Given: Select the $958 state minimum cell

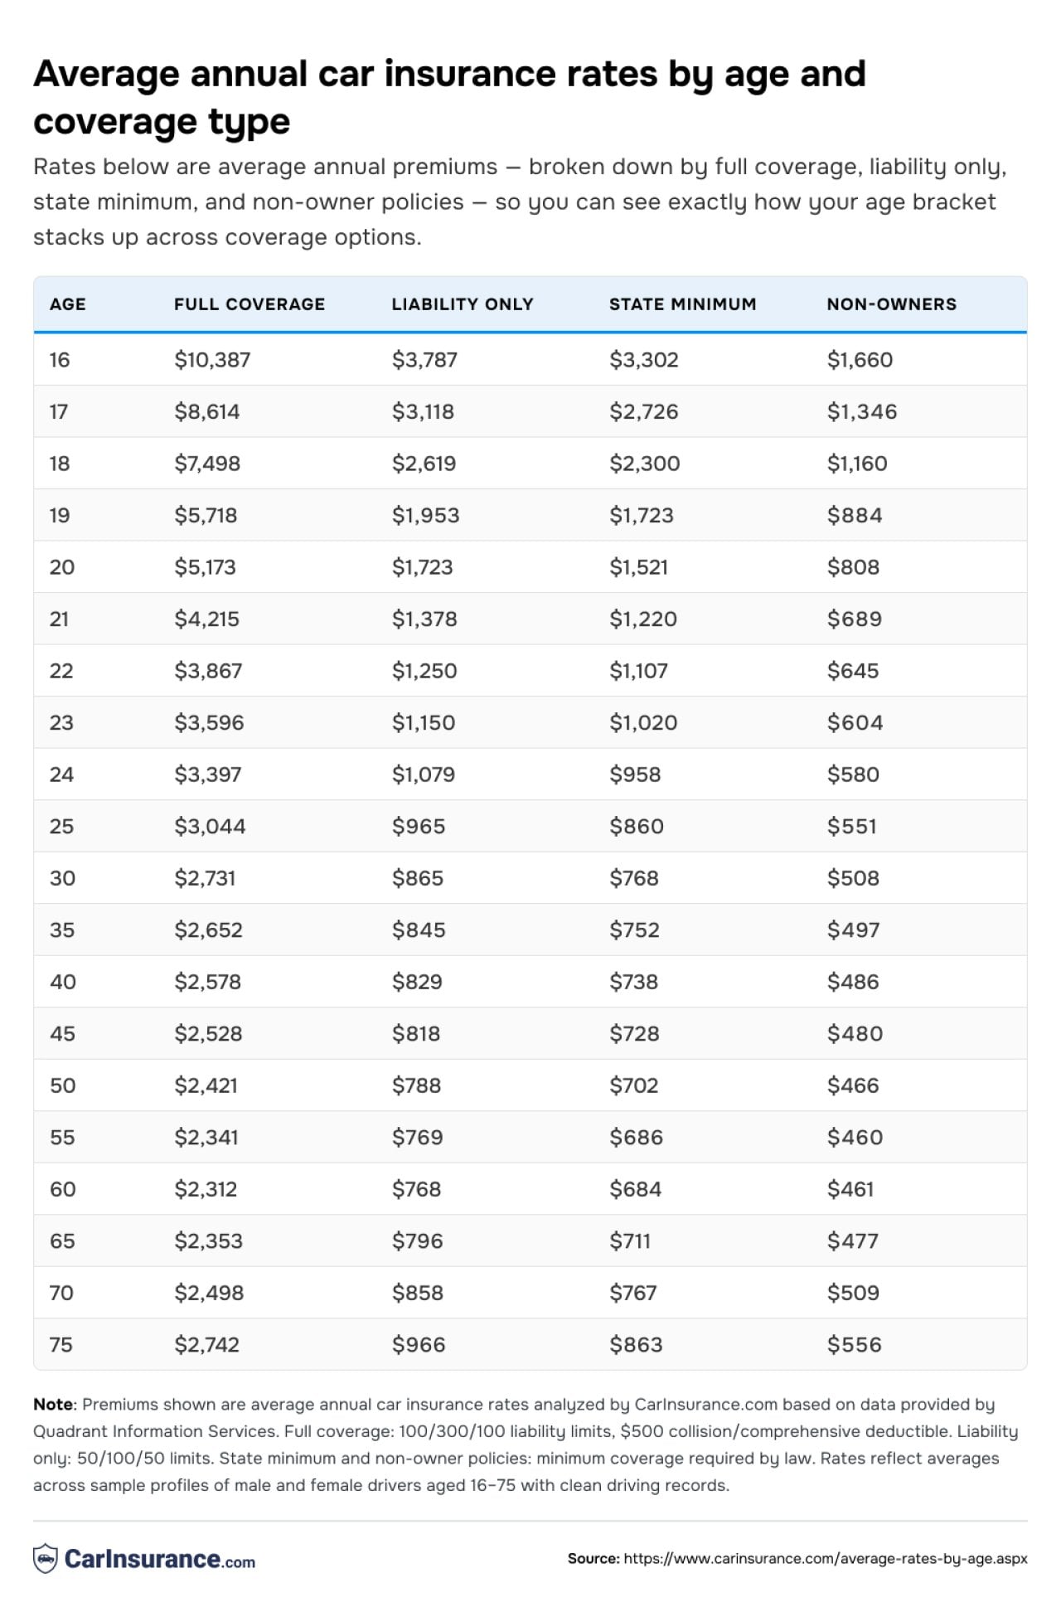Looking at the screenshot, I should pos(635,774).
